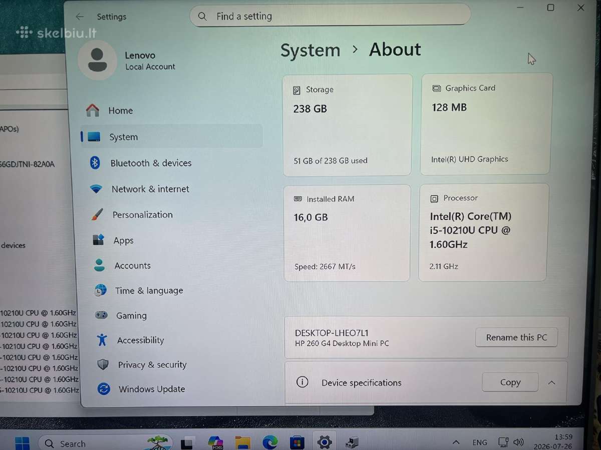The width and height of the screenshot is (601, 450).
Task: Open the Processor i5-10210U card
Action: click(484, 232)
